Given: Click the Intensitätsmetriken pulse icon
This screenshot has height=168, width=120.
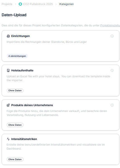Looking at the screenshot, I should (x=8, y=139).
